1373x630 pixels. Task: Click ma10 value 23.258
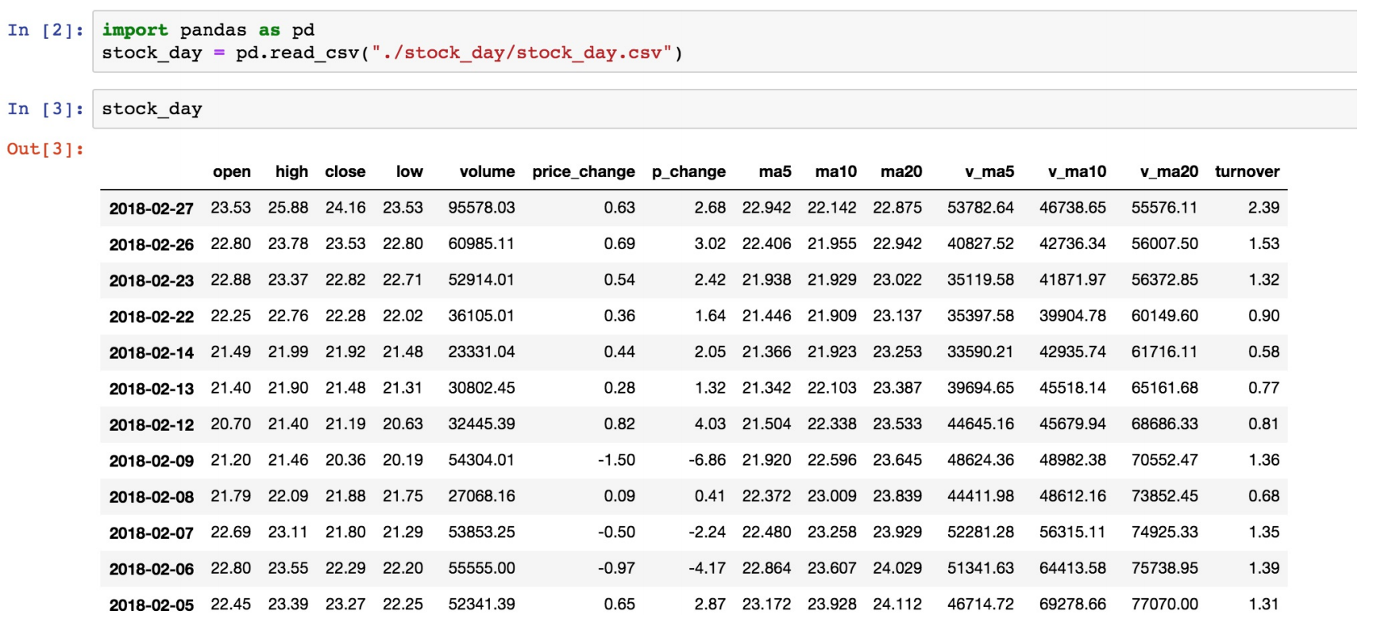pyautogui.click(x=832, y=532)
